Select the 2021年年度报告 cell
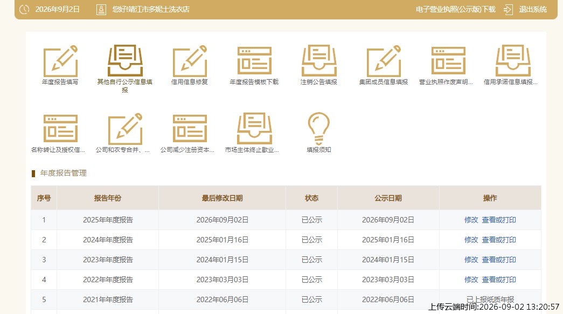Image resolution: width=563 pixels, height=314 pixels. (x=108, y=299)
